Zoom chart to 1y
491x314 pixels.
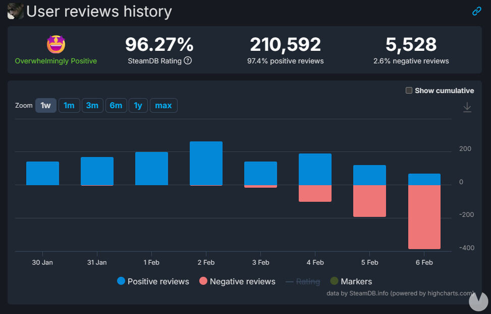138,106
